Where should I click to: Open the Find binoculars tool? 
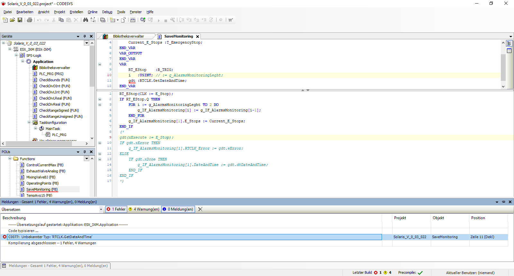[85, 20]
